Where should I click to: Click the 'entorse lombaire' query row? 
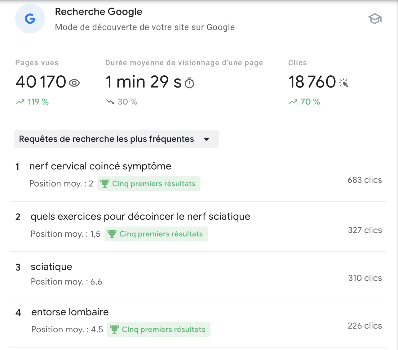tap(70, 312)
